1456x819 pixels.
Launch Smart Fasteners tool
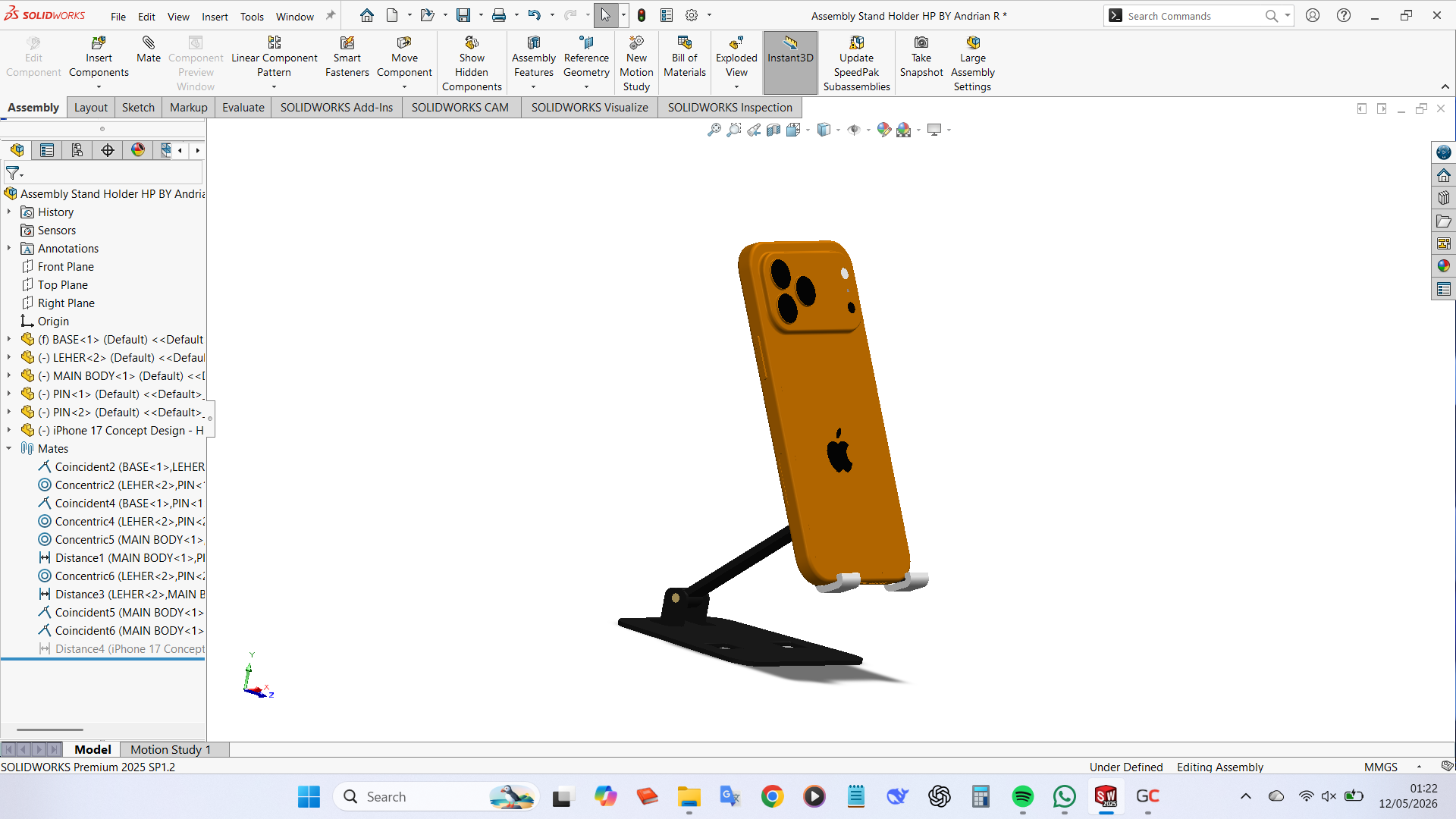point(347,58)
